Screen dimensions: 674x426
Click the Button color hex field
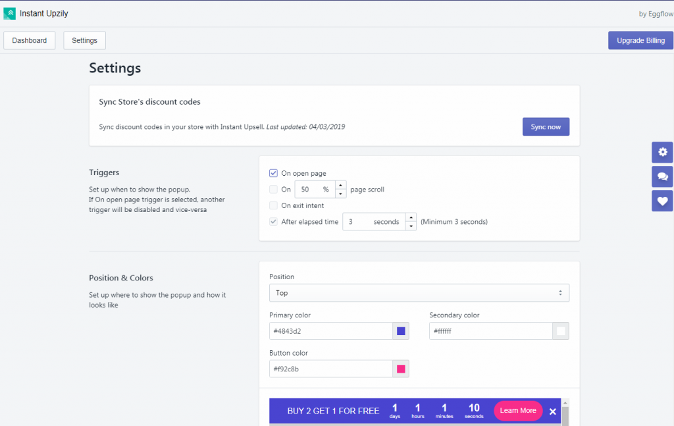[331, 369]
